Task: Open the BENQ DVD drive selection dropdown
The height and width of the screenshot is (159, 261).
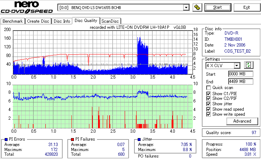Action: [x=186, y=8]
